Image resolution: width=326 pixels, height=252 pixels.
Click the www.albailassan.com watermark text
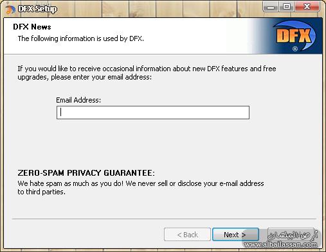280,244
